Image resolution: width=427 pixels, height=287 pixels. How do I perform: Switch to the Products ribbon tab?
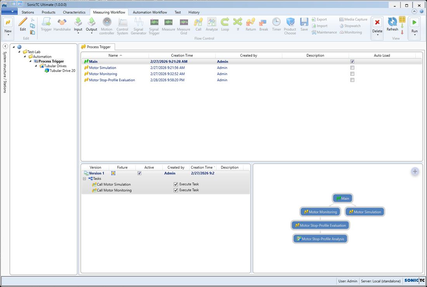point(49,12)
